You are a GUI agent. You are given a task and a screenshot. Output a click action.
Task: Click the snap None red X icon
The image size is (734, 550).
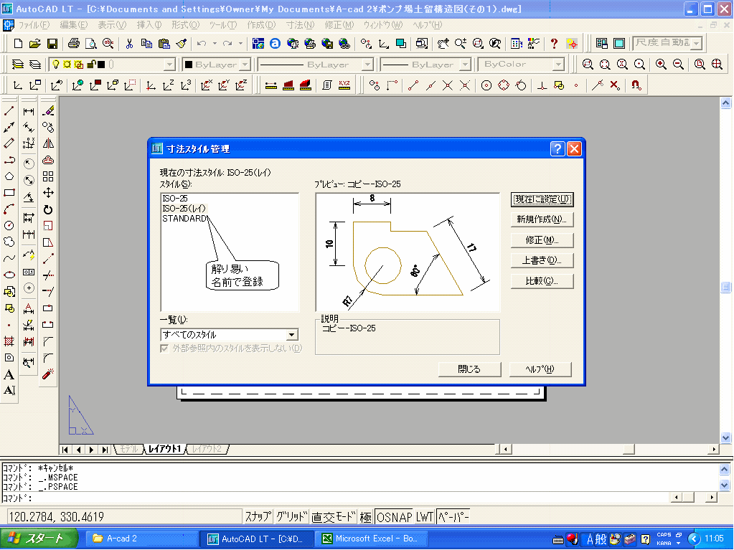point(615,85)
